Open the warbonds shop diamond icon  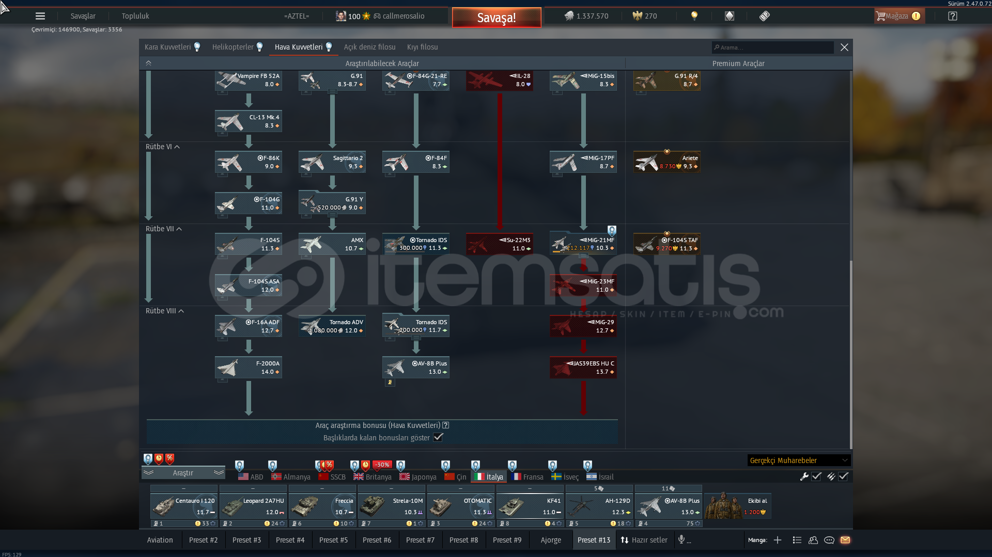click(x=730, y=16)
